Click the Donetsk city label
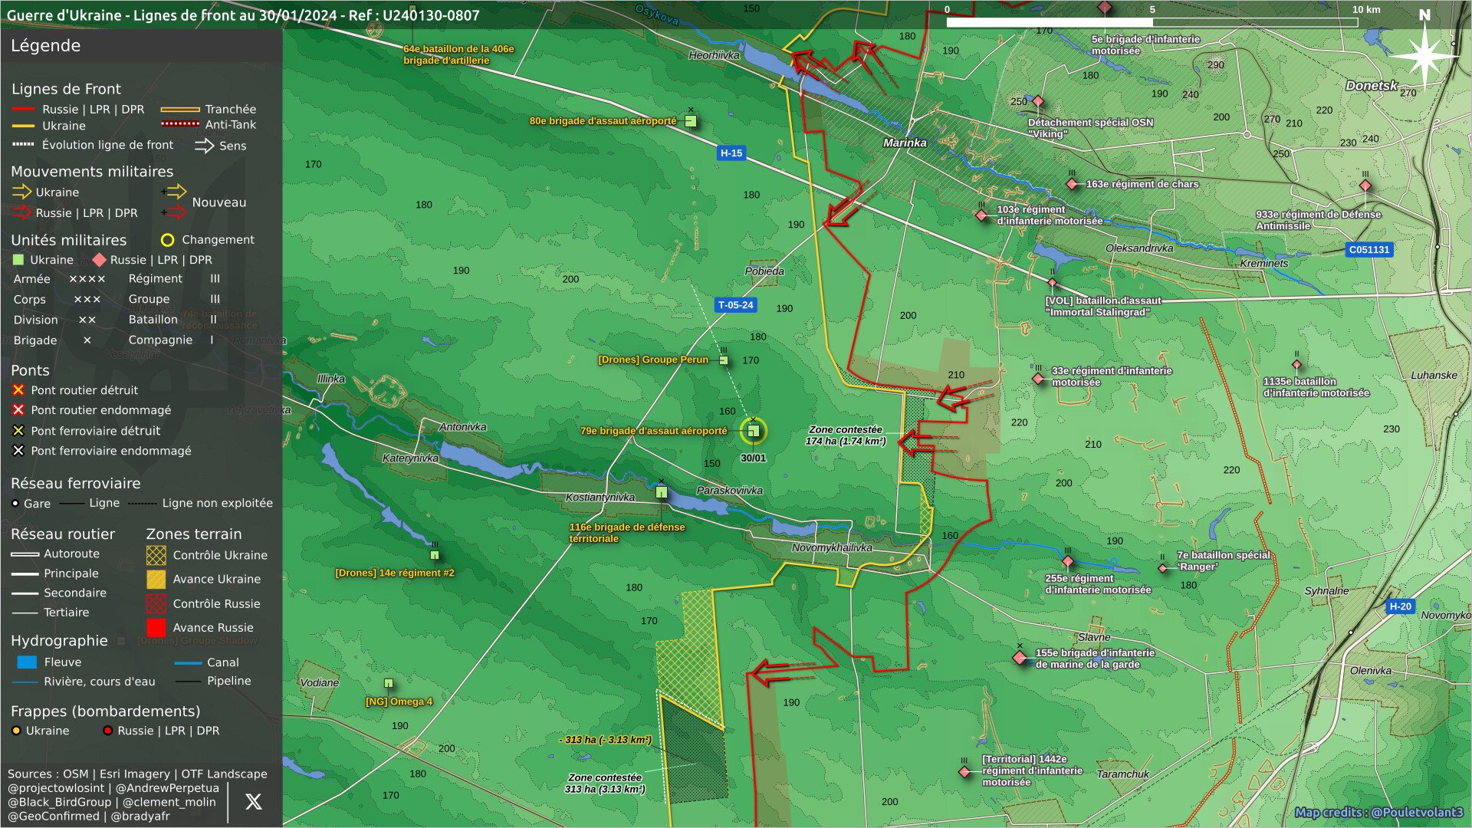 pyautogui.click(x=1372, y=85)
